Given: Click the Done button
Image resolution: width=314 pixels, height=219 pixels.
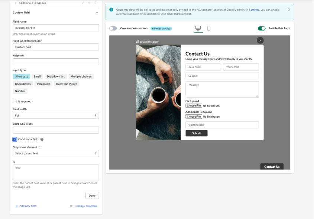Looking at the screenshot, I should pyautogui.click(x=92, y=196).
